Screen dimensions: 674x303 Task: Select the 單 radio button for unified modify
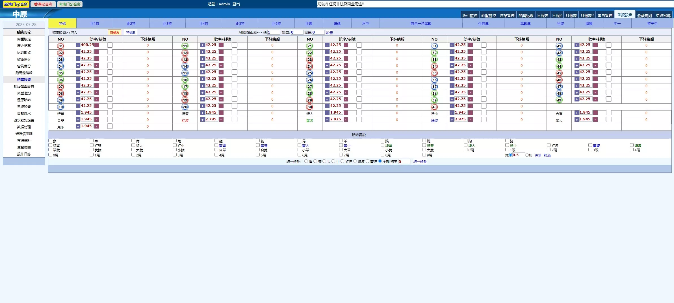306,161
